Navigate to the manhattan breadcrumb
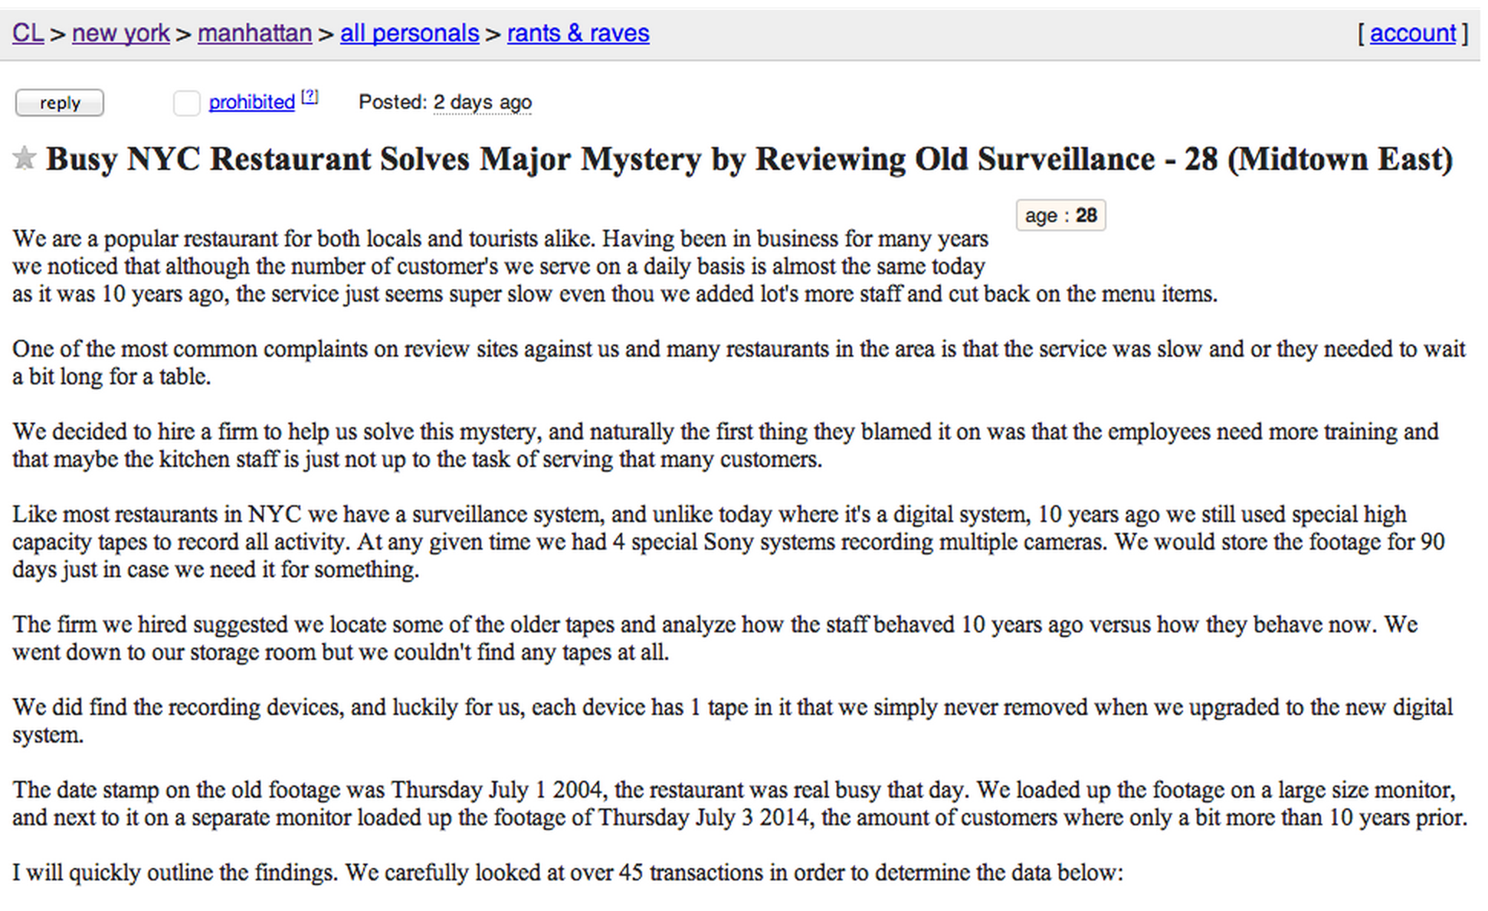Image resolution: width=1488 pixels, height=911 pixels. [254, 33]
